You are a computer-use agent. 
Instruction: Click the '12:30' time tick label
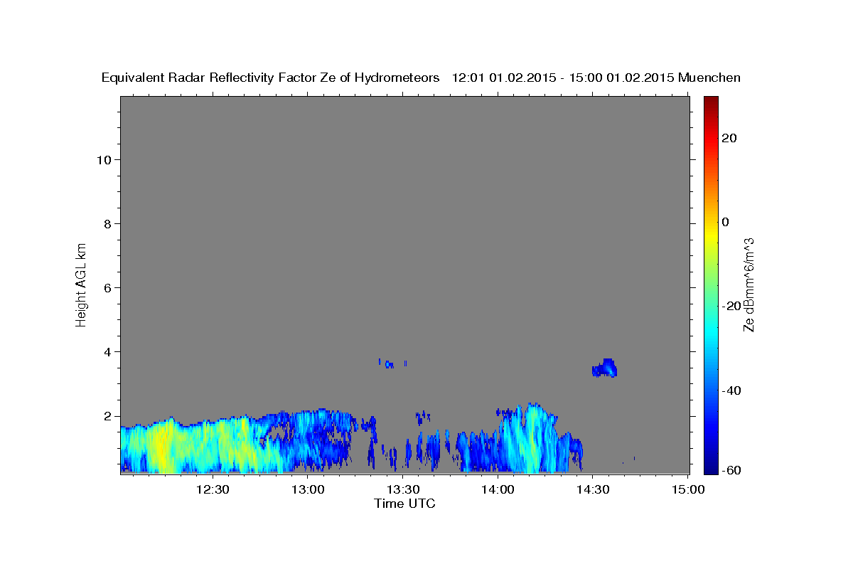click(x=213, y=489)
